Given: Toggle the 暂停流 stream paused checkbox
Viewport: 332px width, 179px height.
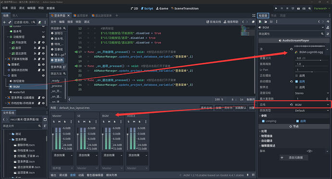Looking at the screenshot, I should [297, 87].
